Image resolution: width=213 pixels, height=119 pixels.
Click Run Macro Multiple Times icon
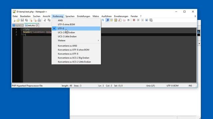click(146, 20)
